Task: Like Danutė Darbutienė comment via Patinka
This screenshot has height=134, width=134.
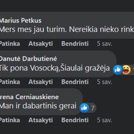Action: click(x=10, y=82)
